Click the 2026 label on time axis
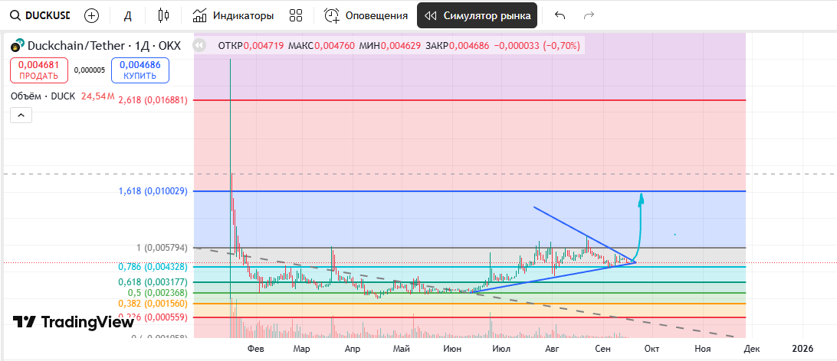This screenshot has height=361, width=837. (x=803, y=349)
